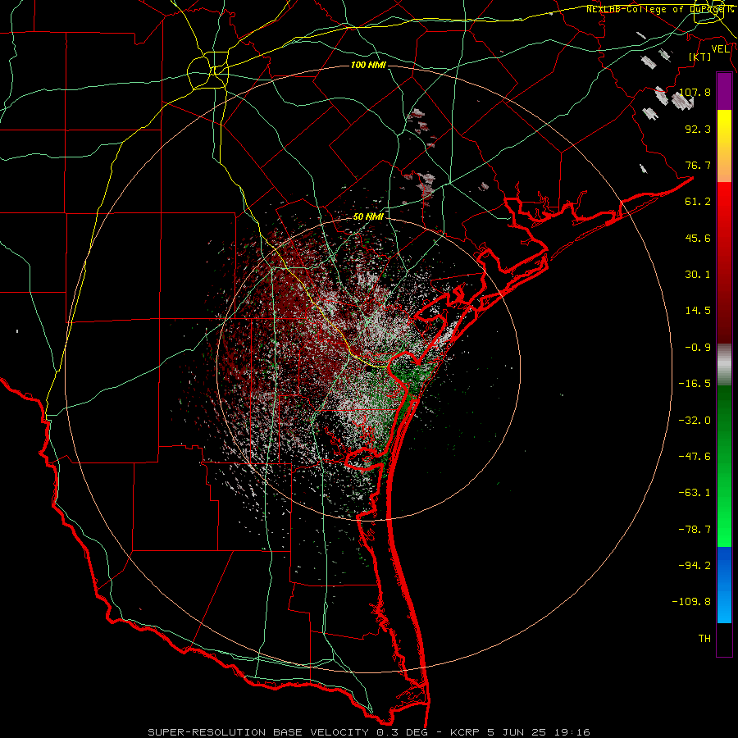Image resolution: width=738 pixels, height=738 pixels.
Task: Click the 61.2 legend value
Action: 698,202
